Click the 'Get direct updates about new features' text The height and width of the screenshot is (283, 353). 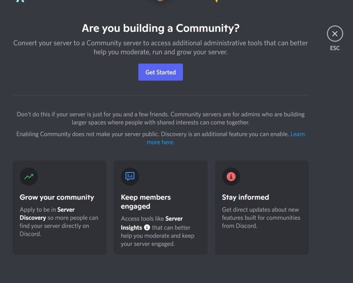tap(261, 218)
